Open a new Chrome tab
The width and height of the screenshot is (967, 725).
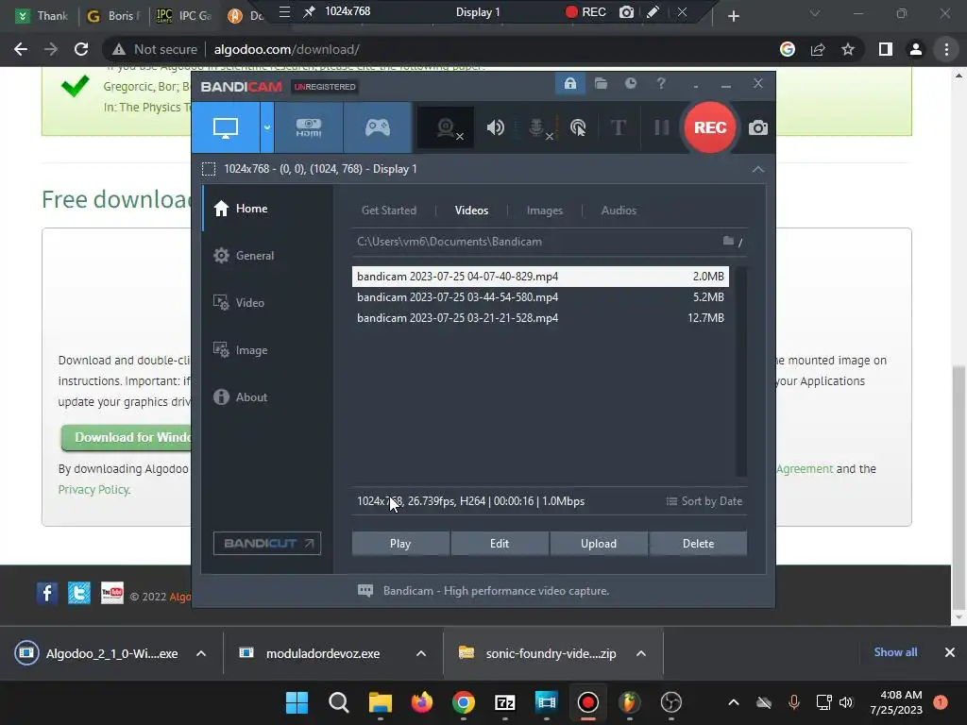point(733,16)
